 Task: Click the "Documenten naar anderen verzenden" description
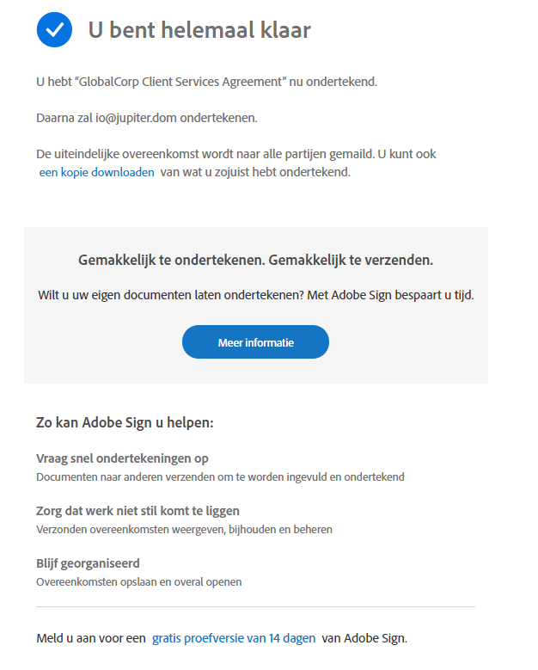click(x=220, y=476)
